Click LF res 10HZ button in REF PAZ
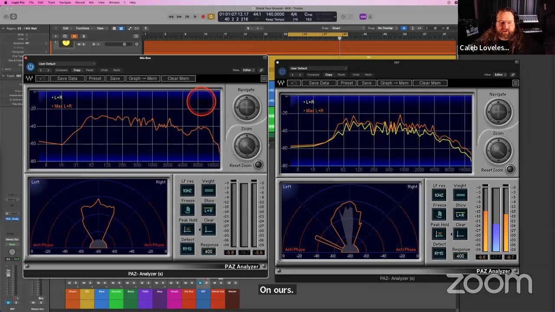This screenshot has height=312, width=555. pos(439,195)
